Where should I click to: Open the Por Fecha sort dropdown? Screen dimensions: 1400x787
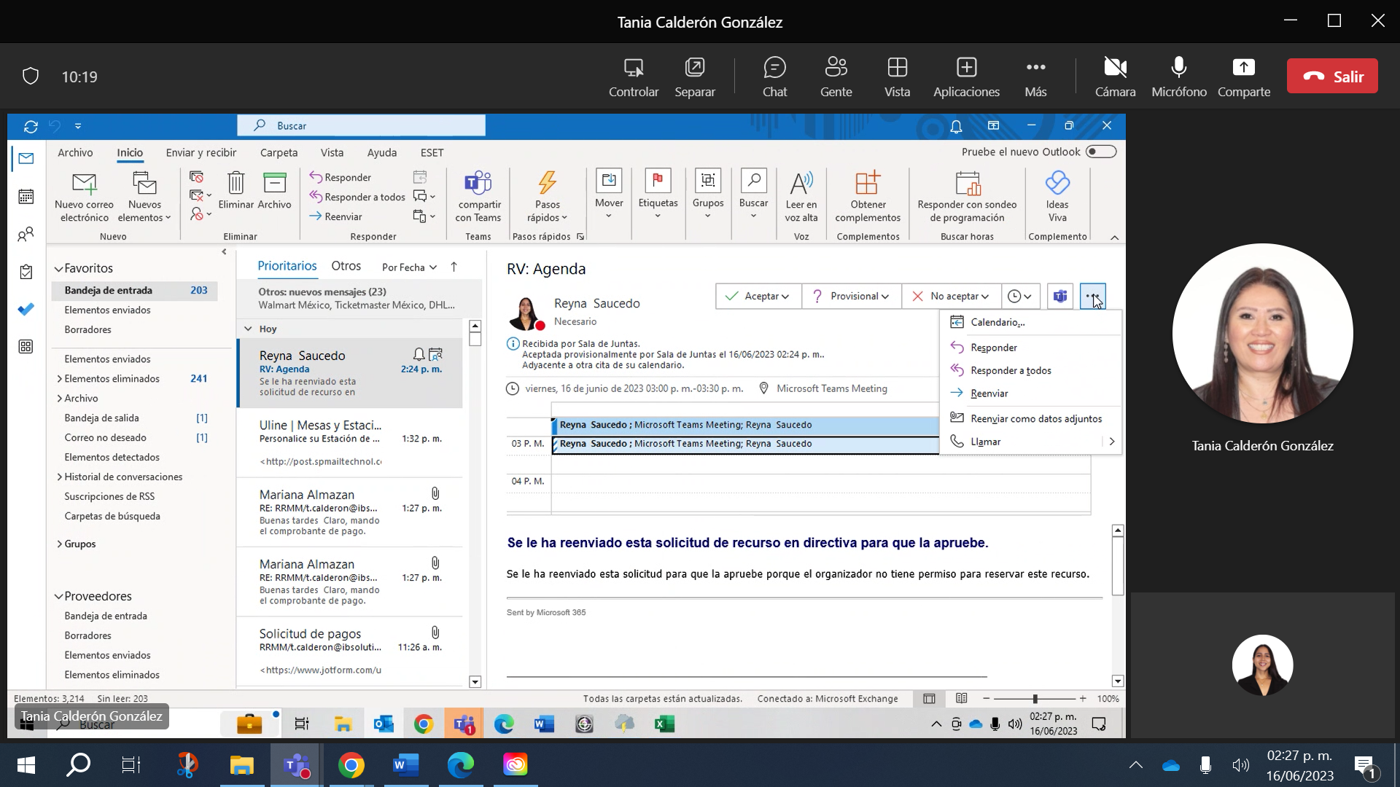409,267
